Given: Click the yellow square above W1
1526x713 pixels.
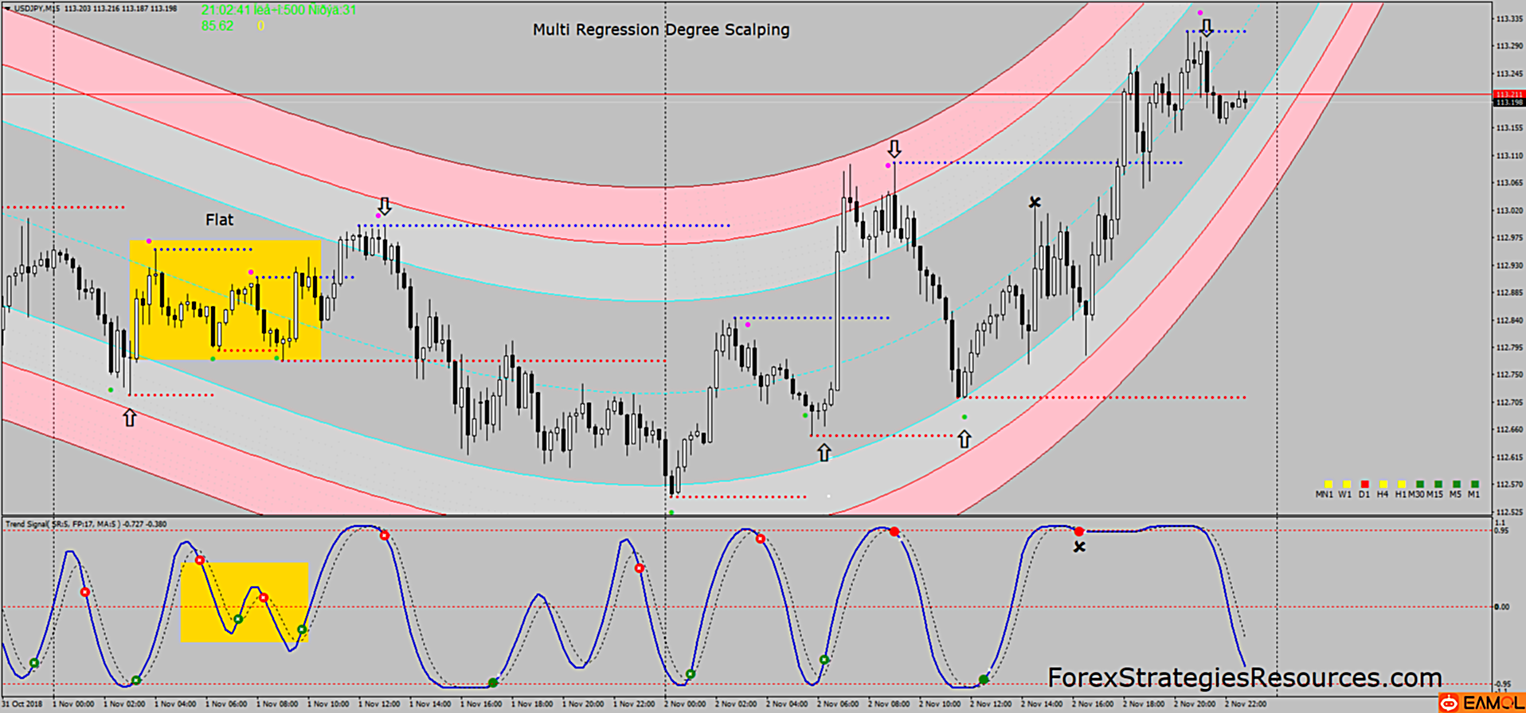Looking at the screenshot, I should pyautogui.click(x=1347, y=484).
